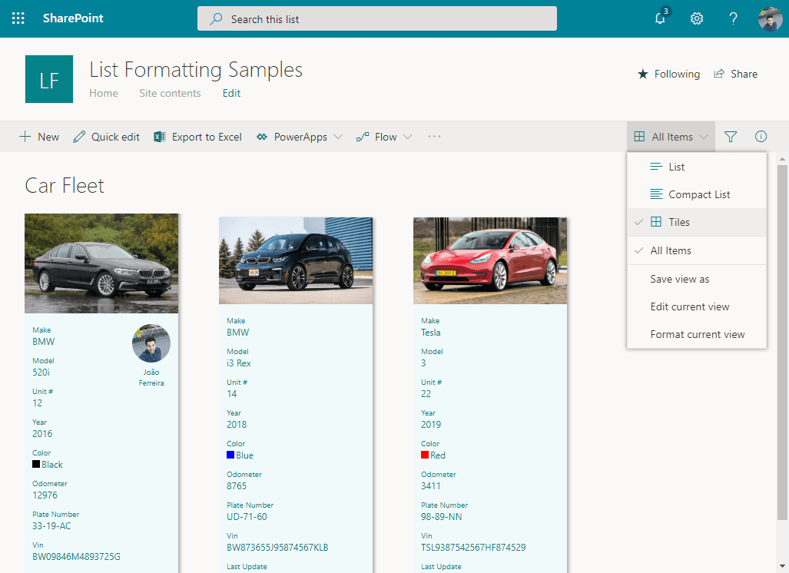This screenshot has width=789, height=573.
Task: Open the red Tesla car photo
Action: 490,260
